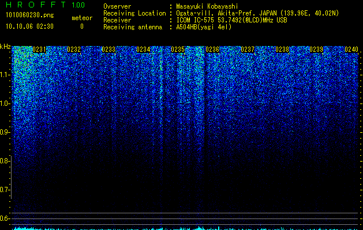Click the Ovserver field label
363x230 pixels.
tap(117, 6)
